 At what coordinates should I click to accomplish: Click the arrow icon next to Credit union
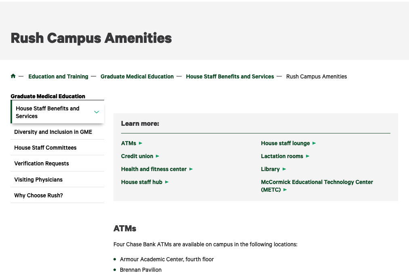pos(157,156)
